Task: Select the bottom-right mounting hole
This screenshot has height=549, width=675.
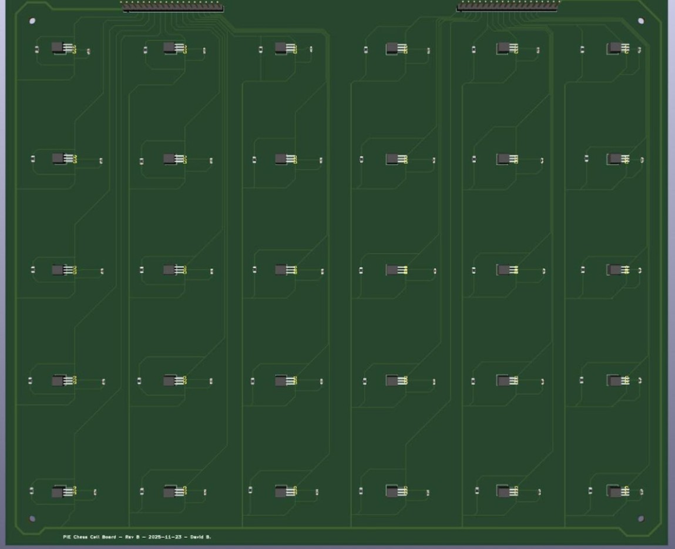Action: click(x=640, y=518)
